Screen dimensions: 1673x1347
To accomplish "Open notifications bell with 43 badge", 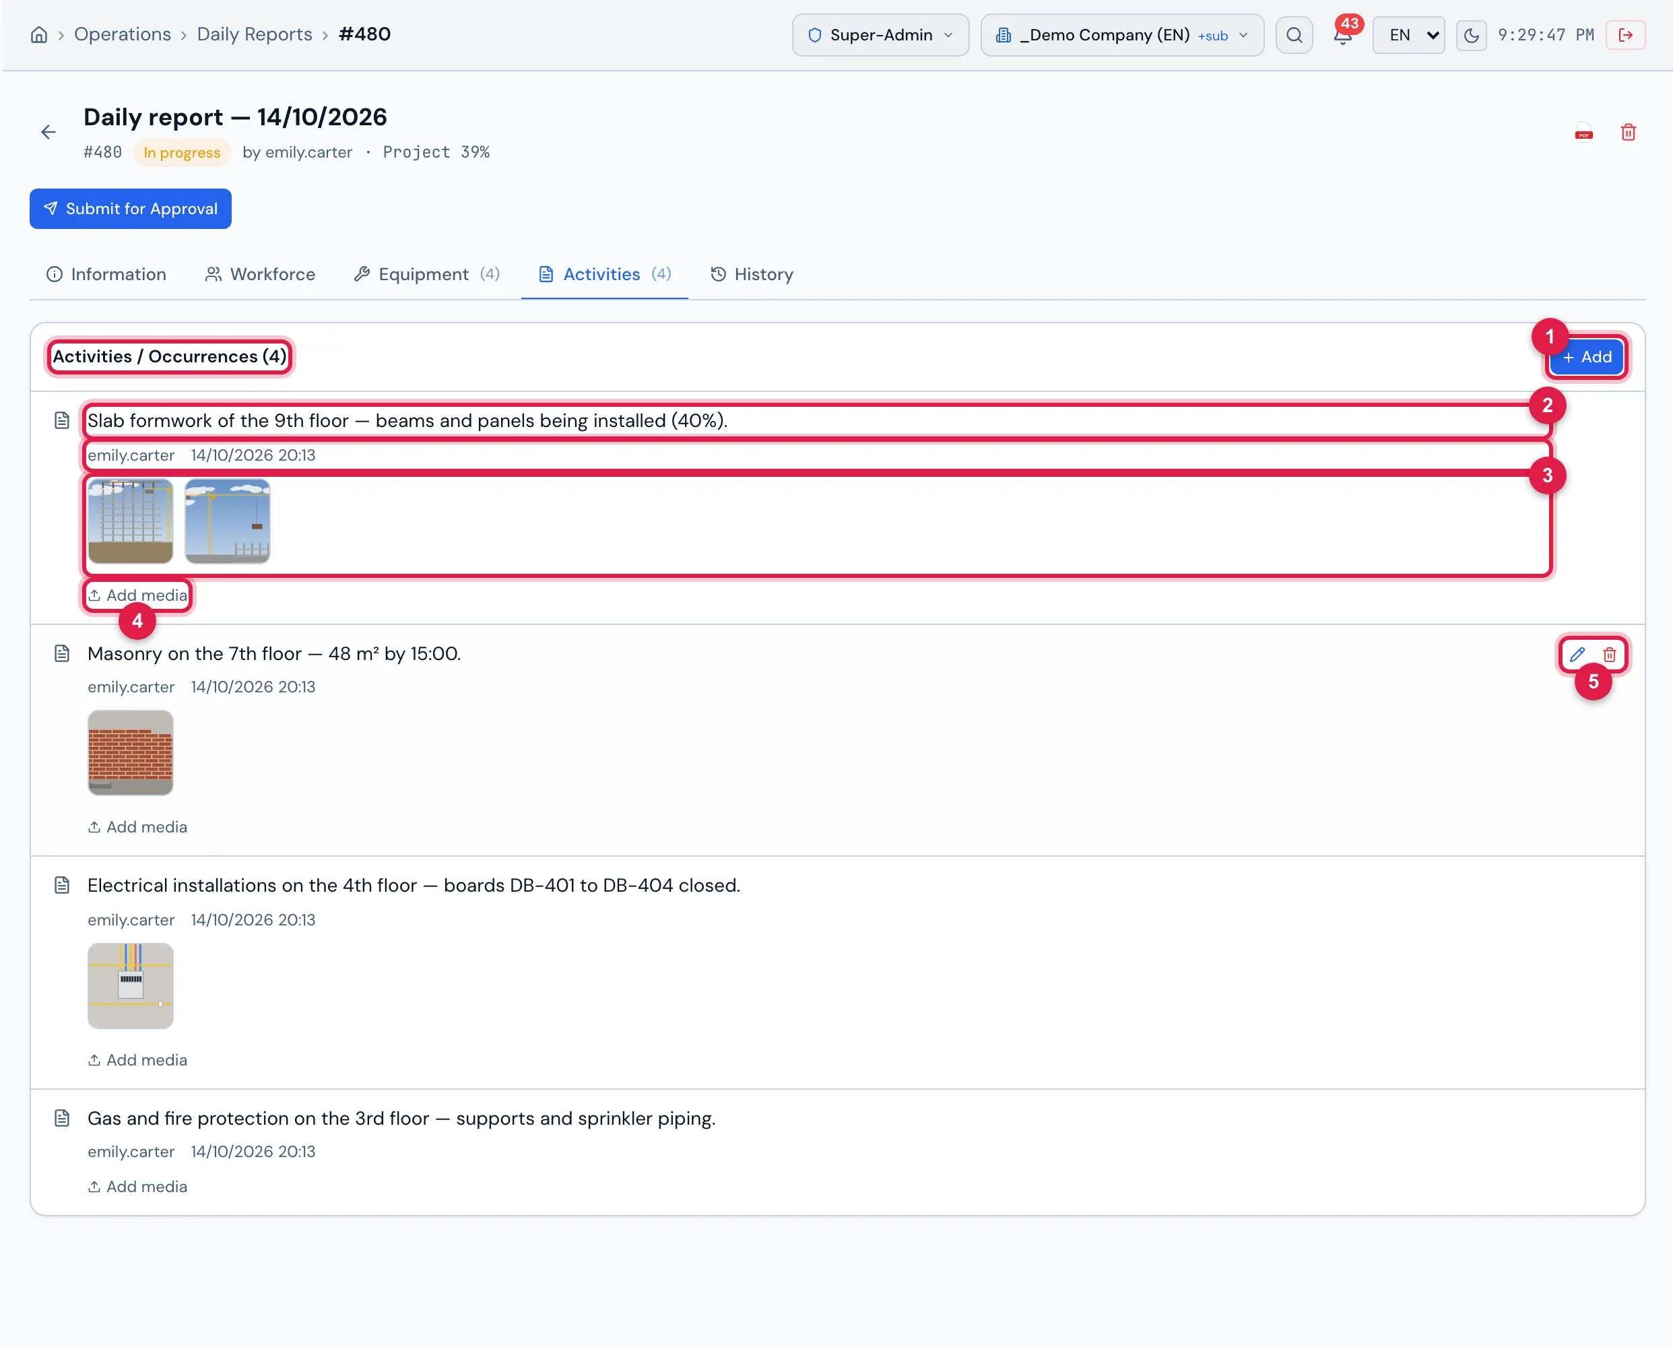I will (1343, 35).
